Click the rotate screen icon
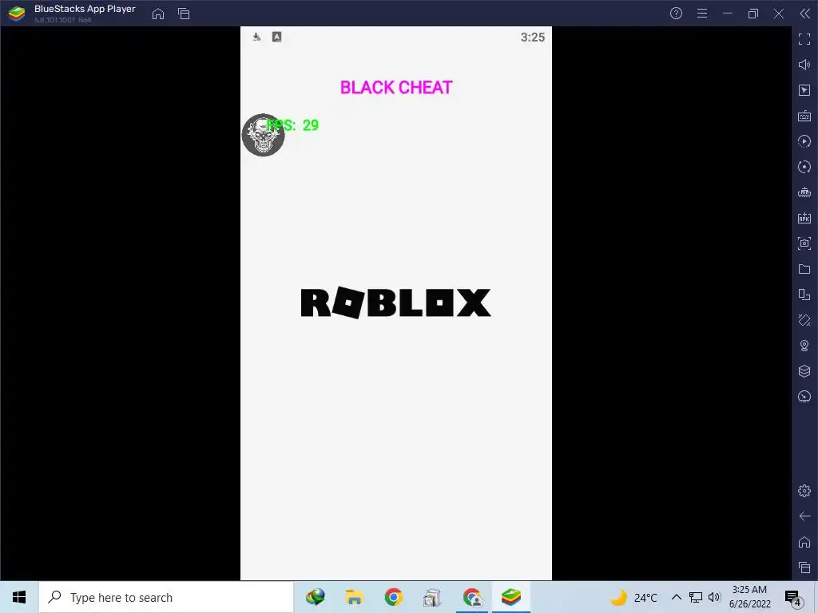818x613 pixels. pyautogui.click(x=804, y=320)
